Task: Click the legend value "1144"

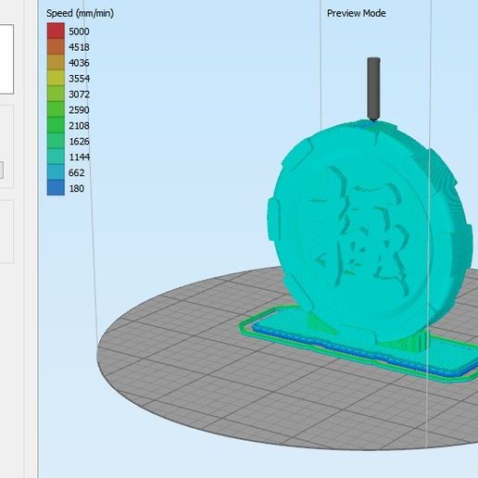Action: click(79, 157)
